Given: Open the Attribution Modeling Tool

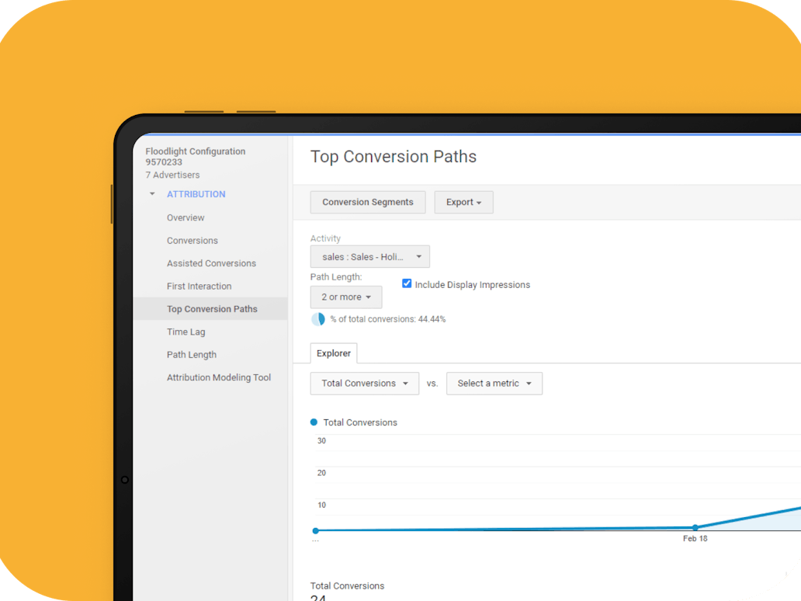Looking at the screenshot, I should [219, 377].
